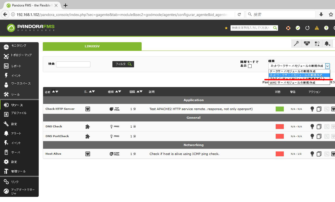Click the LINUXSV agent tab
335x202 pixels.
tap(92, 46)
